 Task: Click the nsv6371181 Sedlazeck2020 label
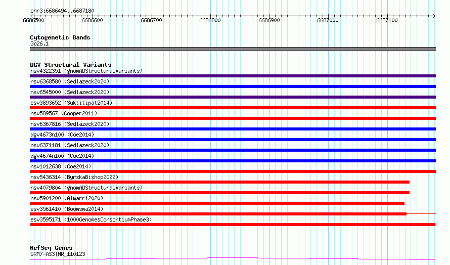tap(70, 145)
